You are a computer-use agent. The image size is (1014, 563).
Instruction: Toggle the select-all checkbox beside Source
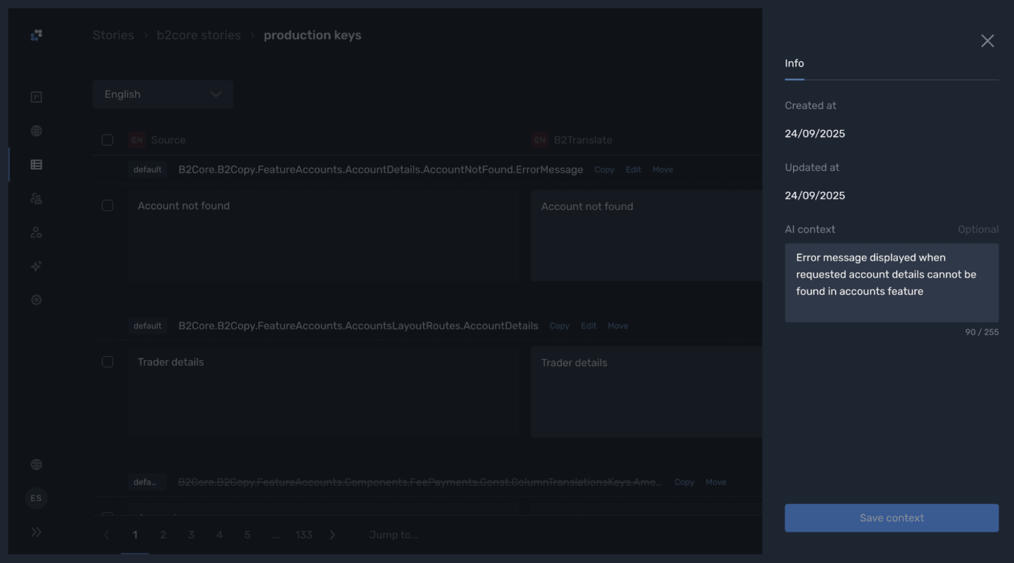(x=107, y=140)
